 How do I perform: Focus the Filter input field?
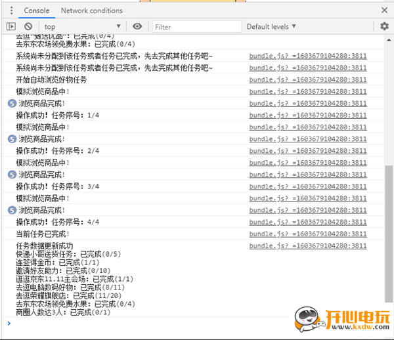197,27
